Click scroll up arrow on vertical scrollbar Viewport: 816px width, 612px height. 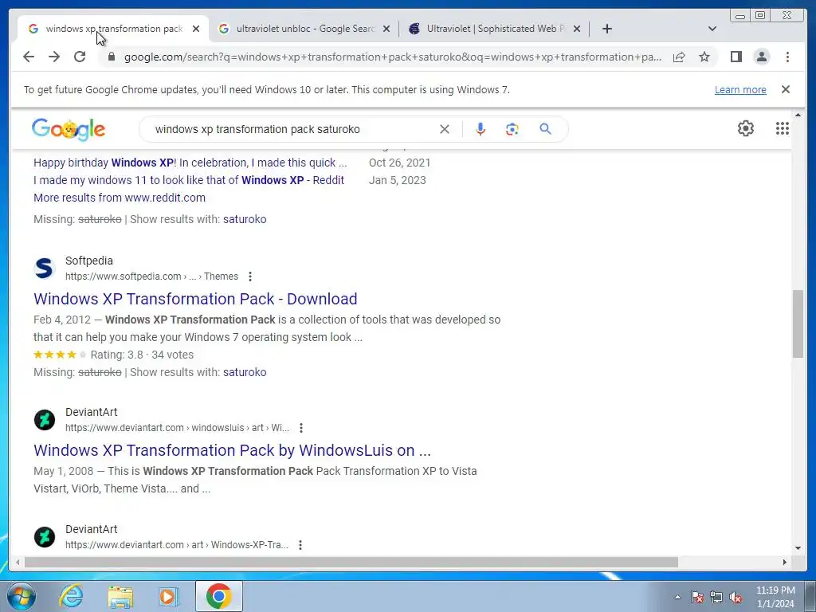798,115
